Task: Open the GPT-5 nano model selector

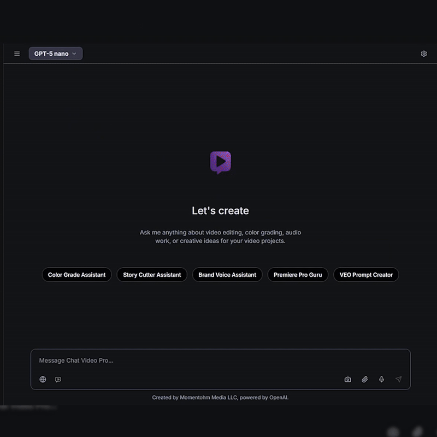Action: pos(56,54)
